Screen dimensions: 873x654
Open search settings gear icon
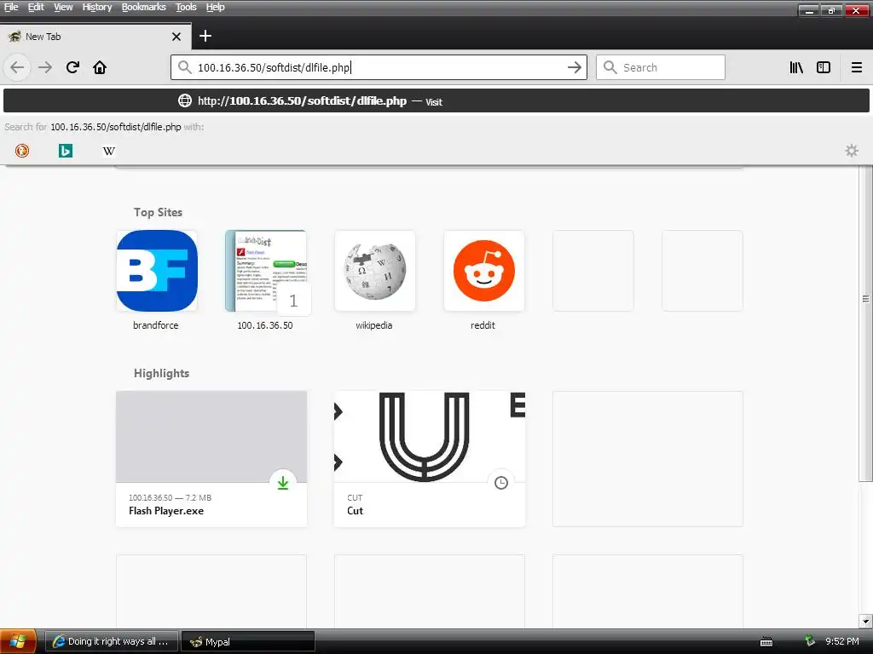click(x=852, y=151)
